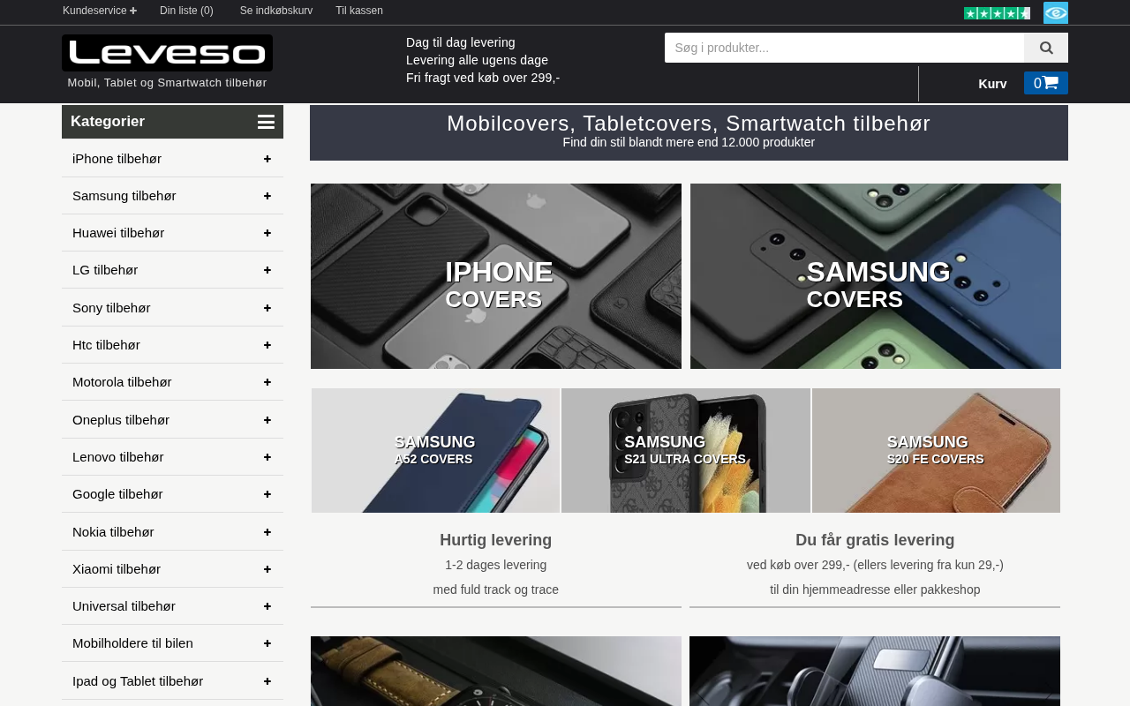This screenshot has width=1130, height=706.
Task: Click the Kurv label
Action: coord(992,84)
